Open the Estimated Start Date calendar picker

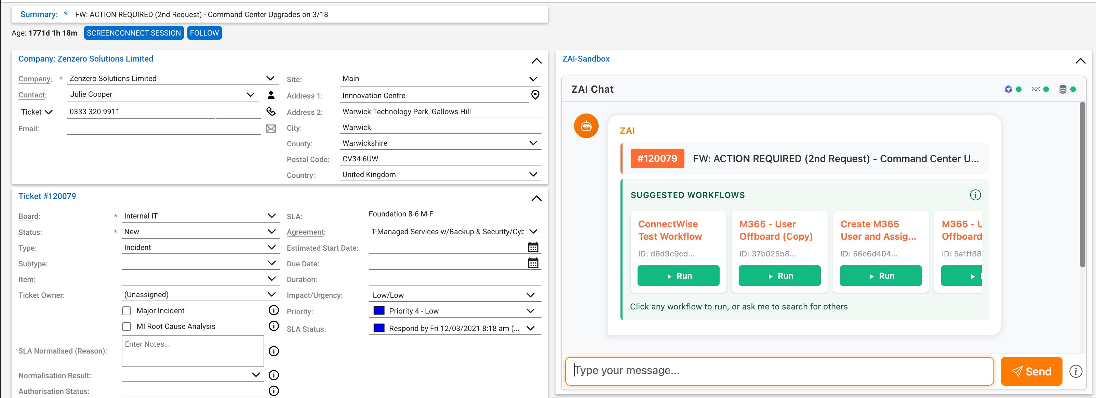click(533, 247)
